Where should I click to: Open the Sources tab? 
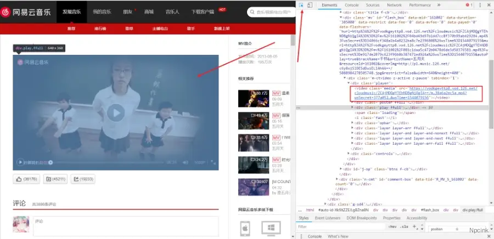tap(373, 5)
